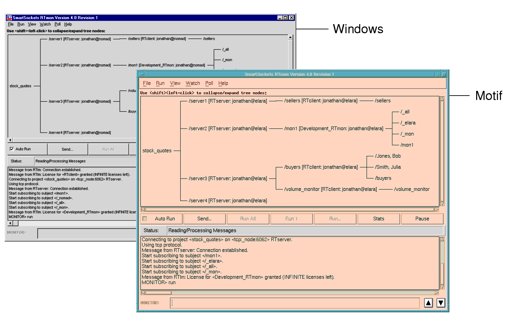Close the Windows RTmon window
The height and width of the screenshot is (321, 511).
291,18
